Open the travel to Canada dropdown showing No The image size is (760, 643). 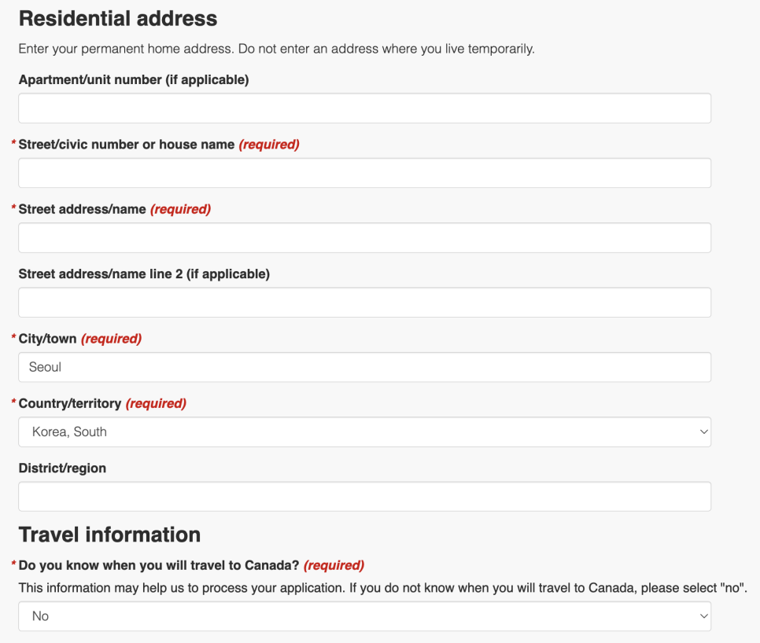pyautogui.click(x=364, y=616)
